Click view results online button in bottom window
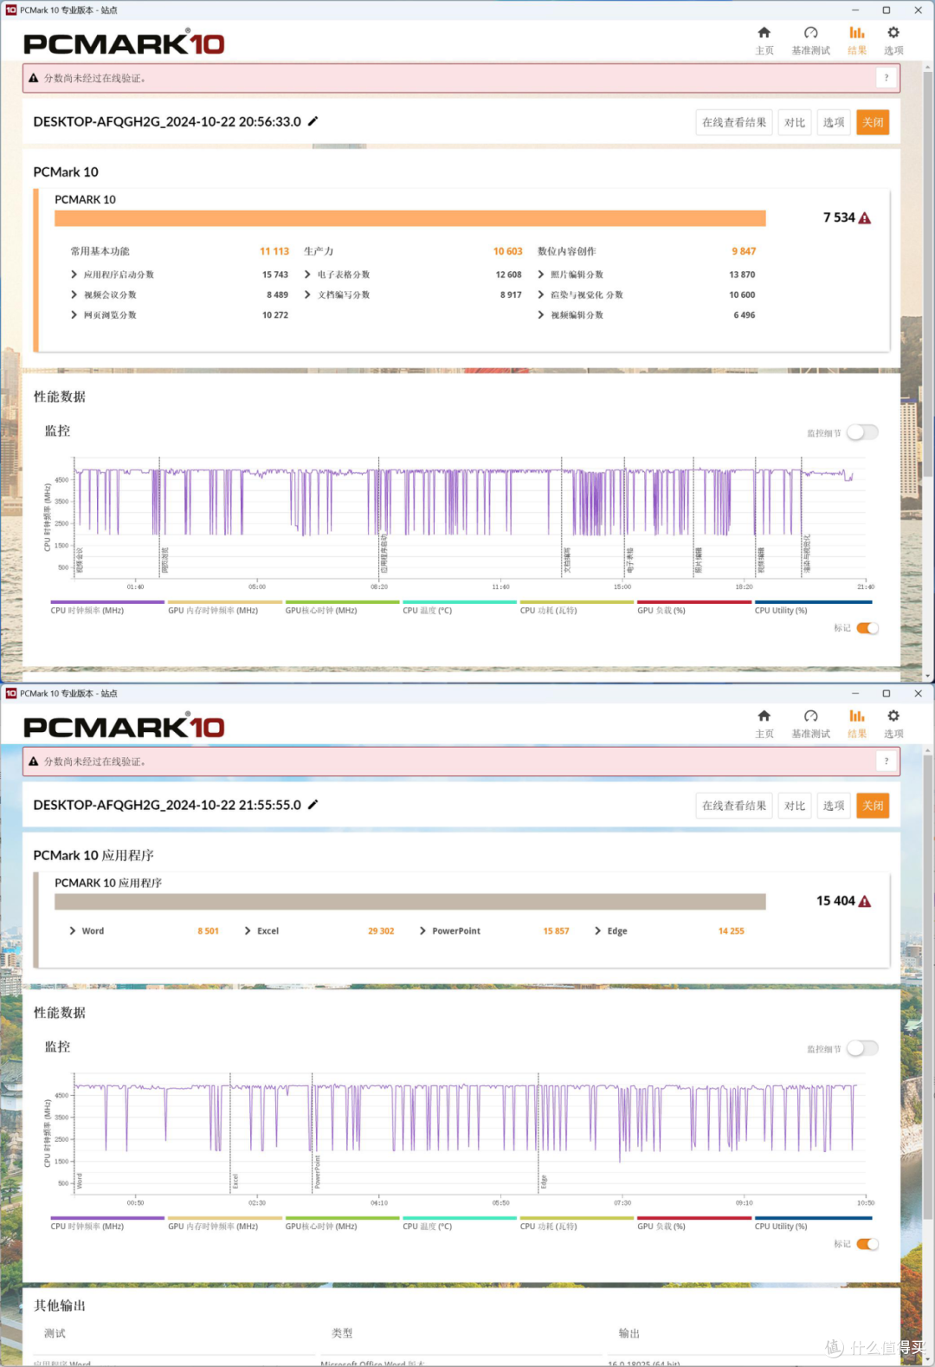 pyautogui.click(x=734, y=806)
